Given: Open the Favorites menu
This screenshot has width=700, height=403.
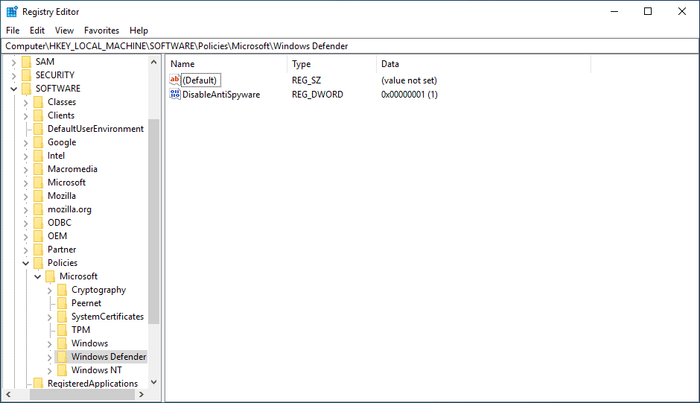Looking at the screenshot, I should coord(102,31).
